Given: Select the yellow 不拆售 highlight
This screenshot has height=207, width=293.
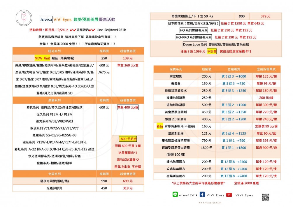Looking at the screenshot, I should coord(212,51).
